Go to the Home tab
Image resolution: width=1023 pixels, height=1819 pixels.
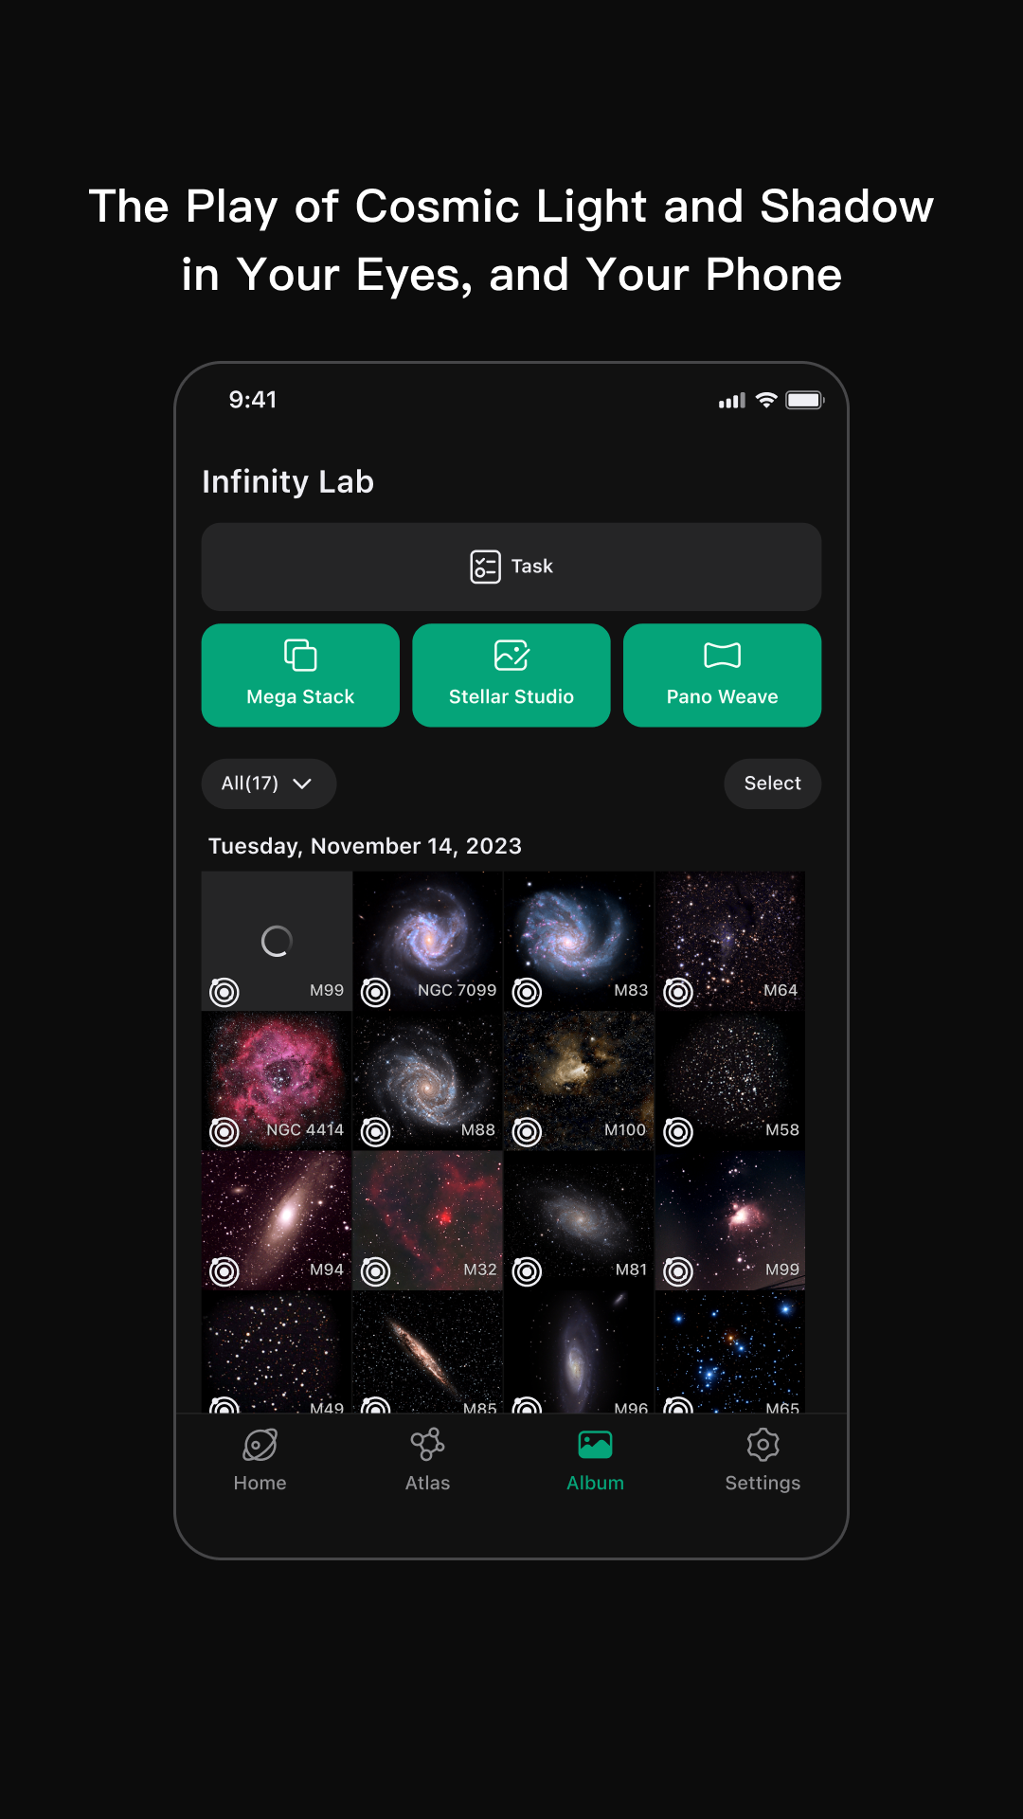(x=260, y=1461)
